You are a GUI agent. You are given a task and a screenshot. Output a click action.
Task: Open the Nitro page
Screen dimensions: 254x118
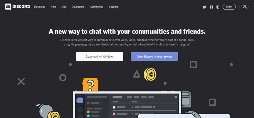53,7
